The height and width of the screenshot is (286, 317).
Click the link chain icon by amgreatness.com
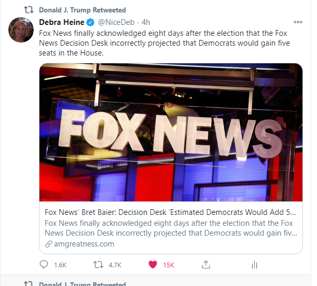click(49, 244)
